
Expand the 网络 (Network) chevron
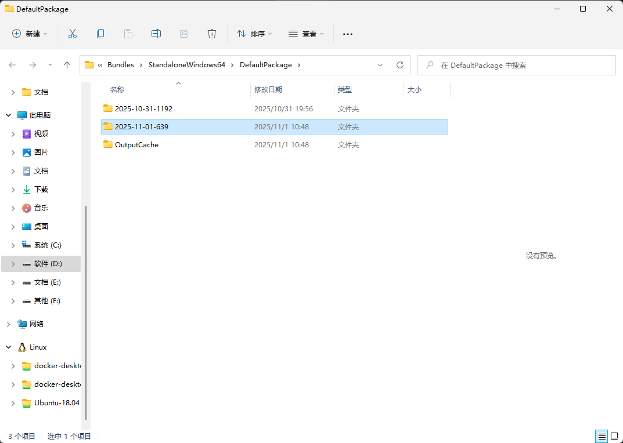(x=8, y=324)
